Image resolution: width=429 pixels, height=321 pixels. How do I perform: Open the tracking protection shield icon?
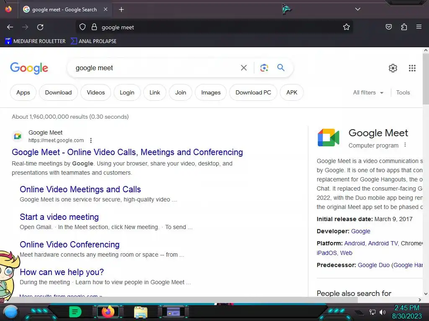click(x=83, y=27)
